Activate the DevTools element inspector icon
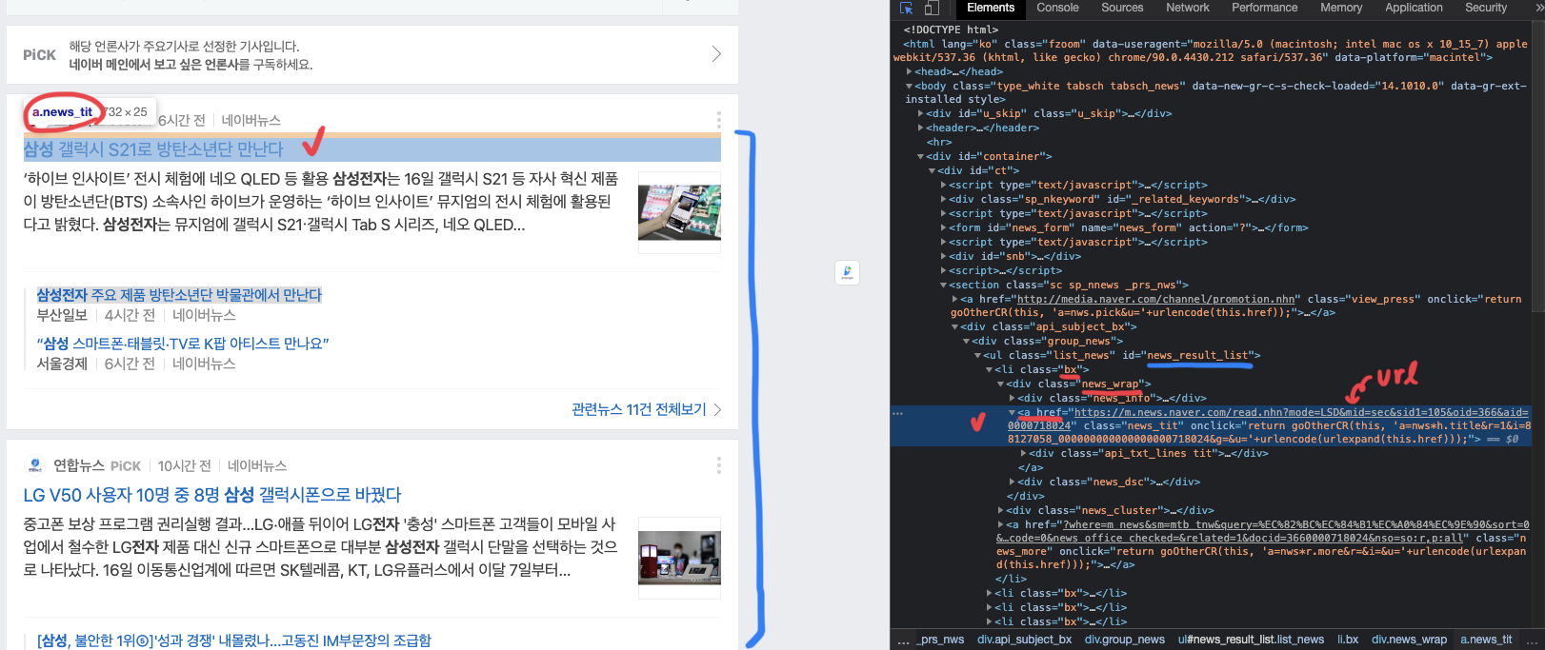This screenshot has width=1545, height=650. [x=906, y=8]
